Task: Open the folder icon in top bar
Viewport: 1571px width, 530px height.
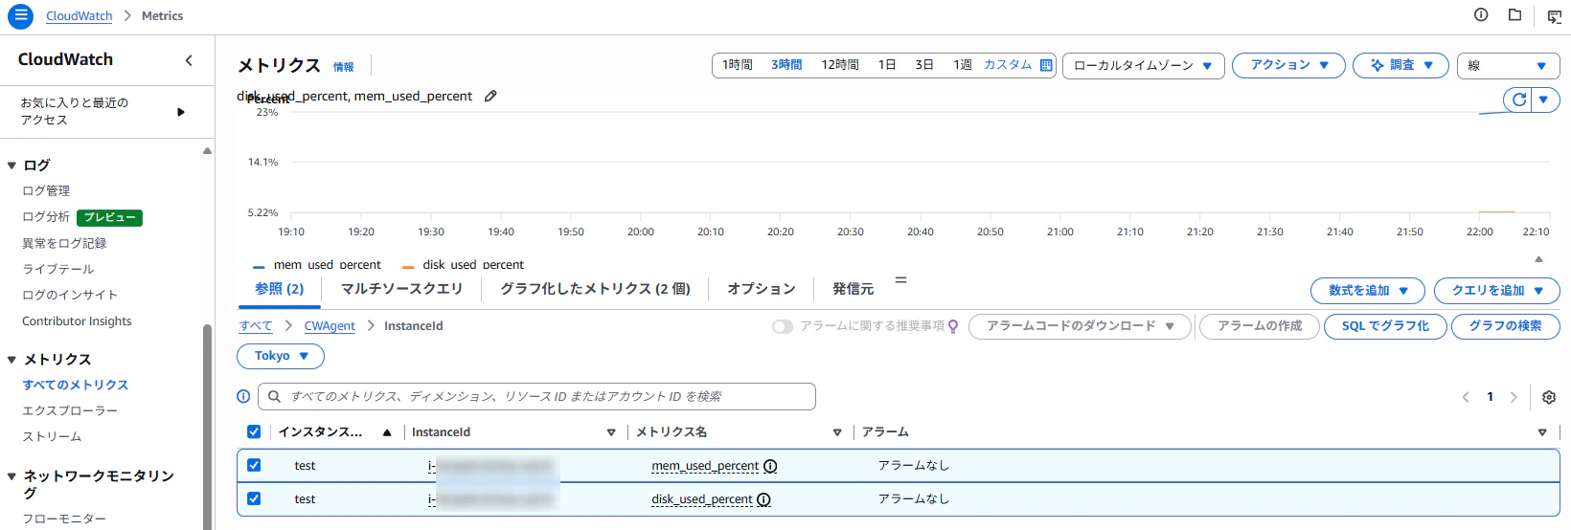Action: click(x=1514, y=14)
